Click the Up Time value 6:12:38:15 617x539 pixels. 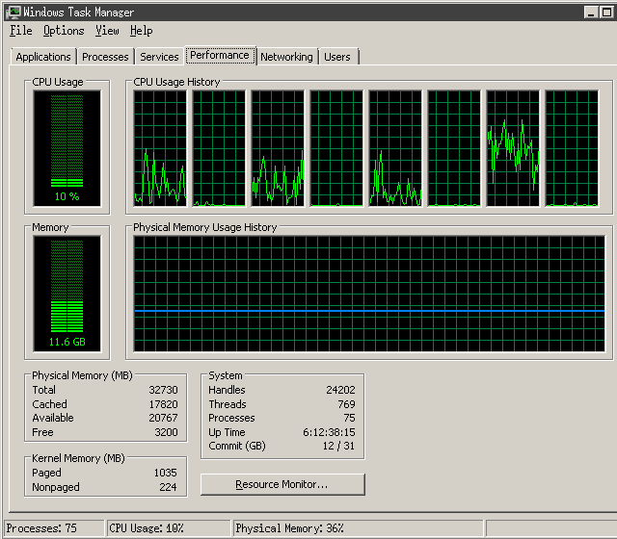point(329,432)
